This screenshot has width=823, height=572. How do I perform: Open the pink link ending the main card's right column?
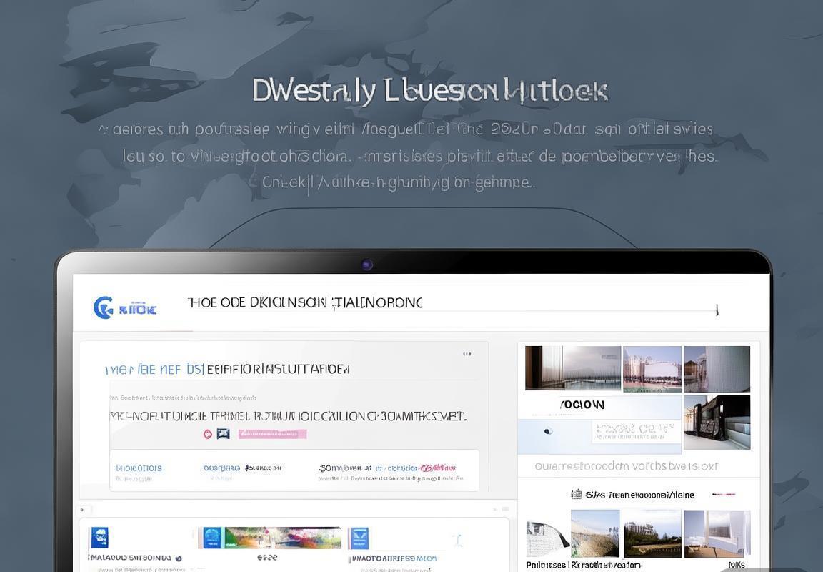(438, 468)
